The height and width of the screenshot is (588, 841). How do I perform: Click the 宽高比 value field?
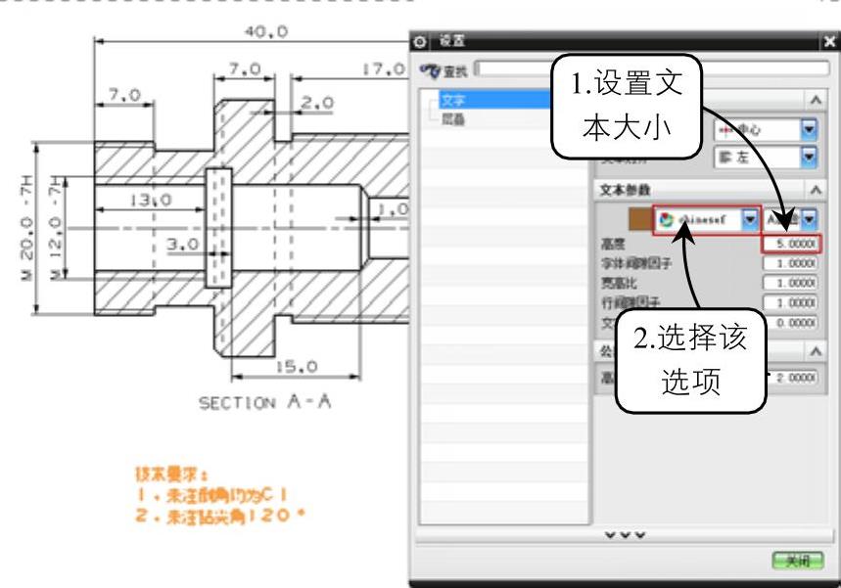791,283
